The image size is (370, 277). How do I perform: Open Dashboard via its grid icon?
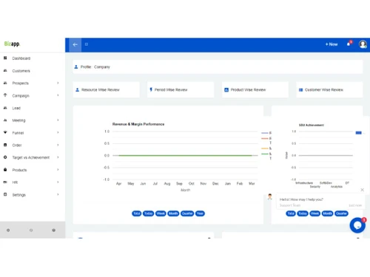(5, 58)
